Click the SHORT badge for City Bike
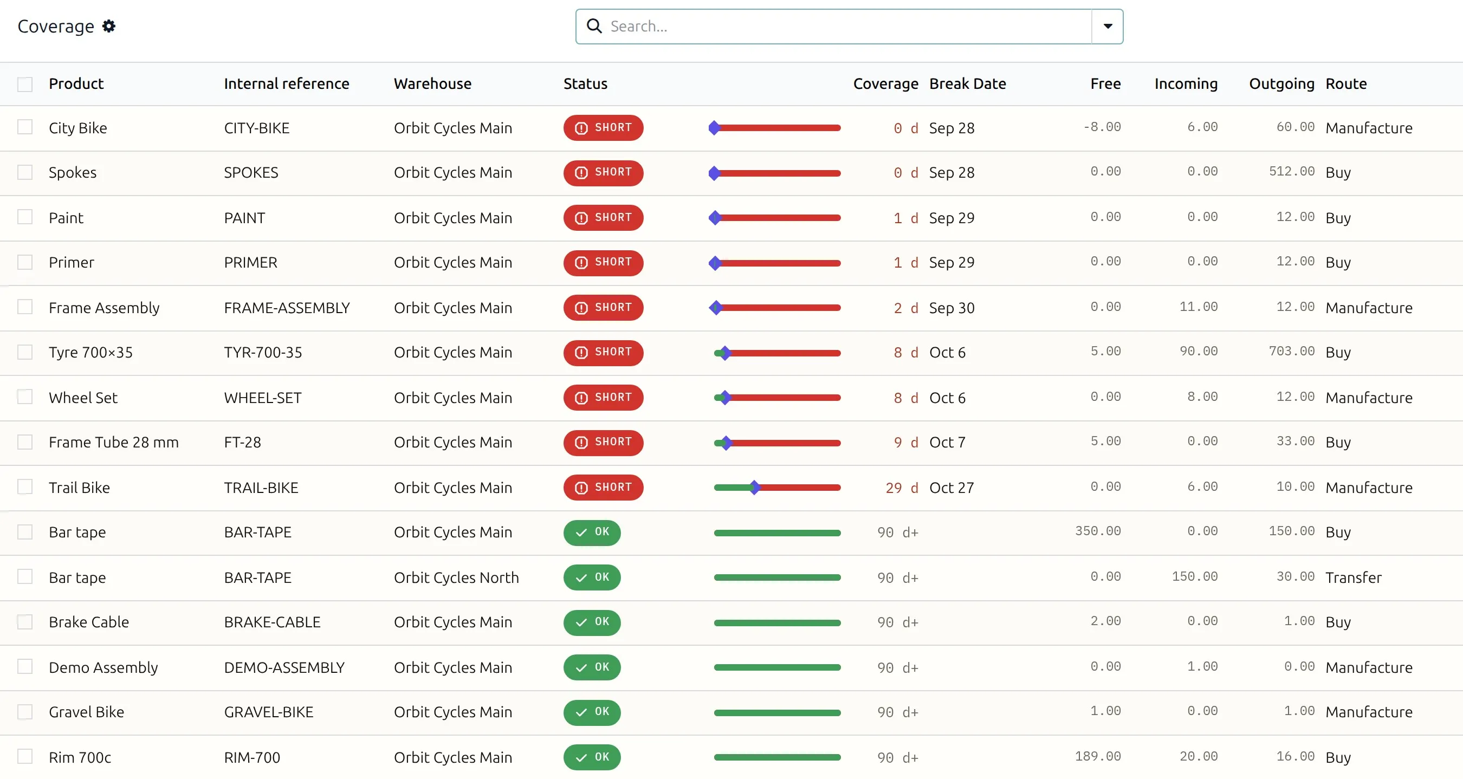 coord(603,128)
